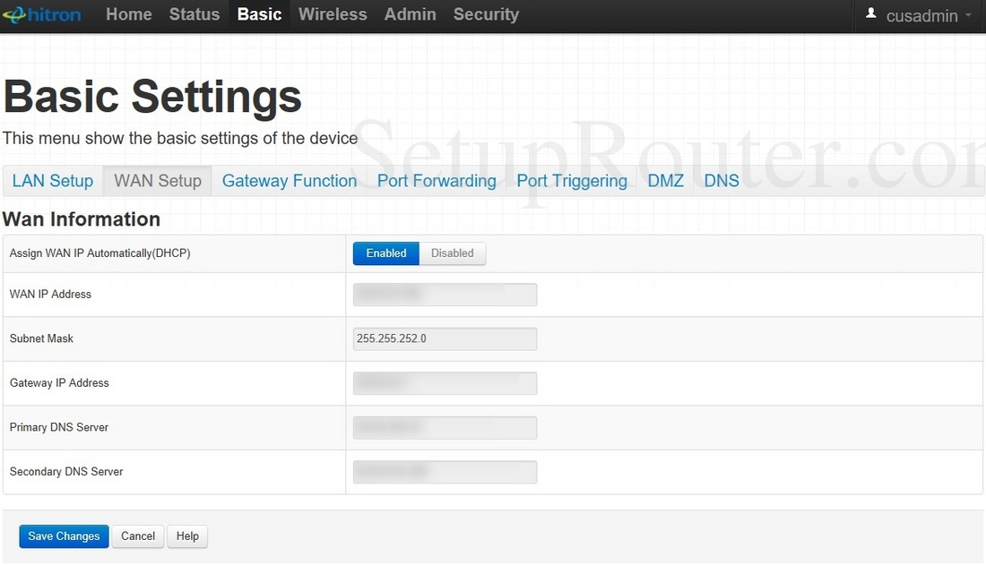Switch to the Port Triggering tab
The height and width of the screenshot is (565, 986).
pyautogui.click(x=572, y=181)
